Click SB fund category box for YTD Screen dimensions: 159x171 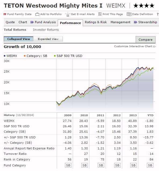150,165
